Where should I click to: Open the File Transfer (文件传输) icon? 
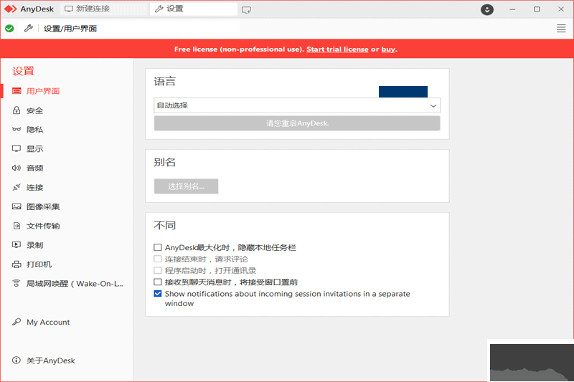(17, 226)
